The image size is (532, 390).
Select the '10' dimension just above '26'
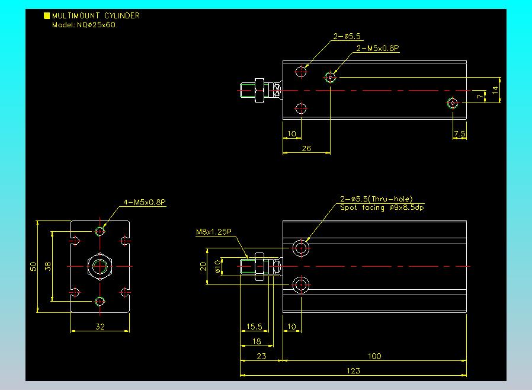[291, 133]
